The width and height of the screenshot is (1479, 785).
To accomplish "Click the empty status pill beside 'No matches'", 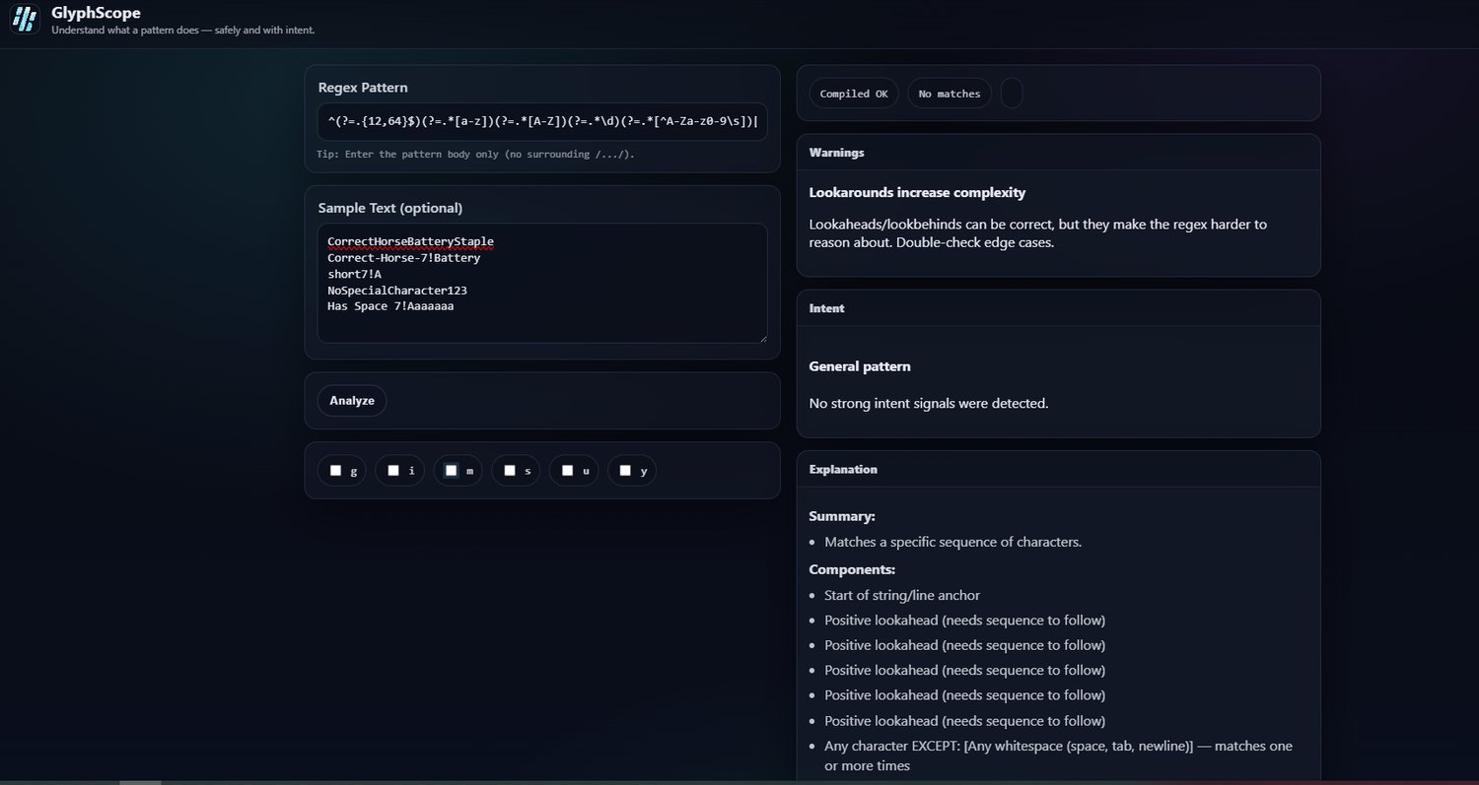I will click(1012, 94).
